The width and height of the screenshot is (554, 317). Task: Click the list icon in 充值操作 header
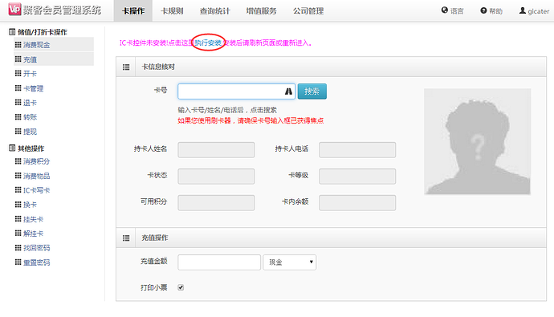pyautogui.click(x=126, y=238)
